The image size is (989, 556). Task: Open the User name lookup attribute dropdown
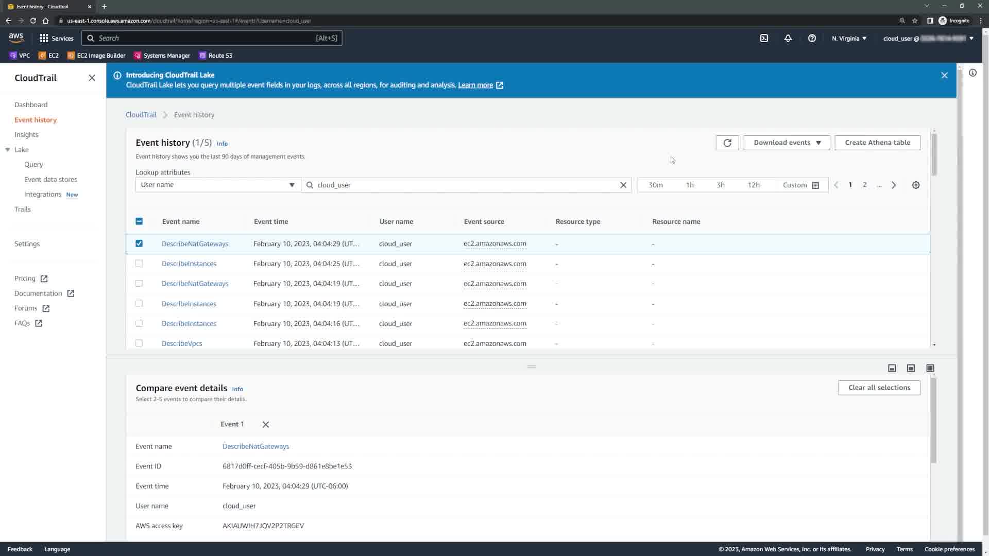(217, 185)
